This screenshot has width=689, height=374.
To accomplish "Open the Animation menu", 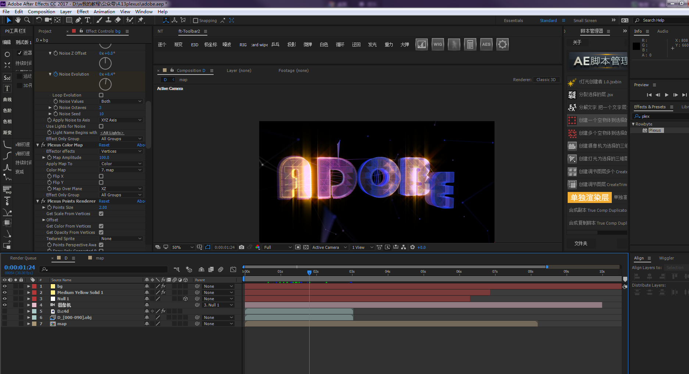I will pyautogui.click(x=104, y=11).
